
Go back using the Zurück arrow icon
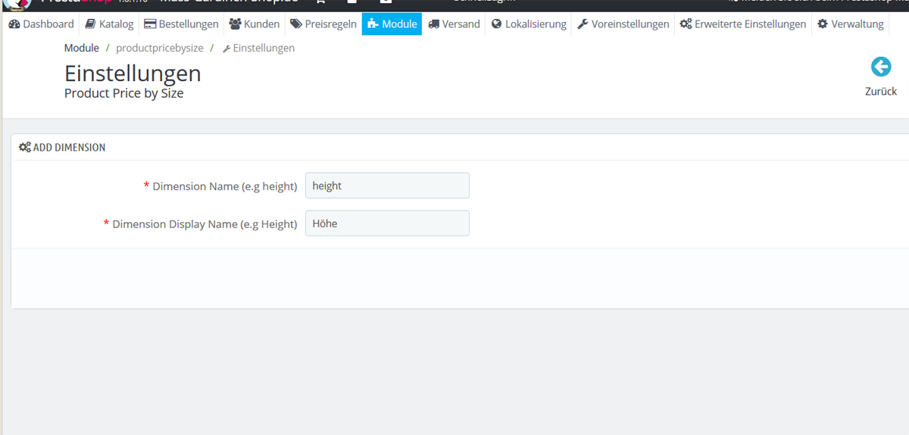[x=880, y=67]
